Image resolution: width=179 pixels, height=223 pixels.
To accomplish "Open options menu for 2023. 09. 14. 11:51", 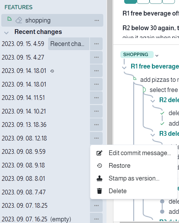I will [96, 98].
